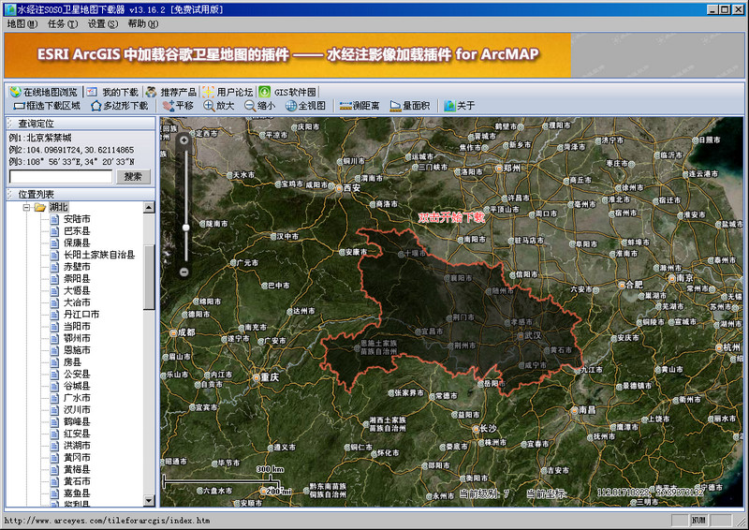Open the 地图(M) menu

pos(22,23)
